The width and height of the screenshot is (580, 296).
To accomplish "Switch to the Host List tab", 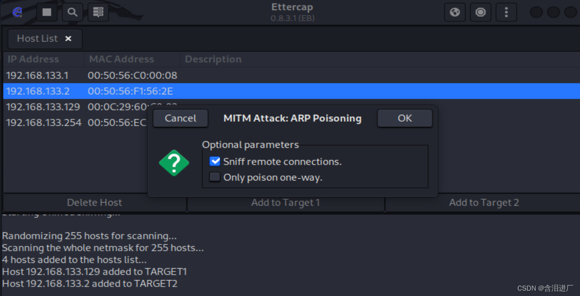I will [45, 39].
